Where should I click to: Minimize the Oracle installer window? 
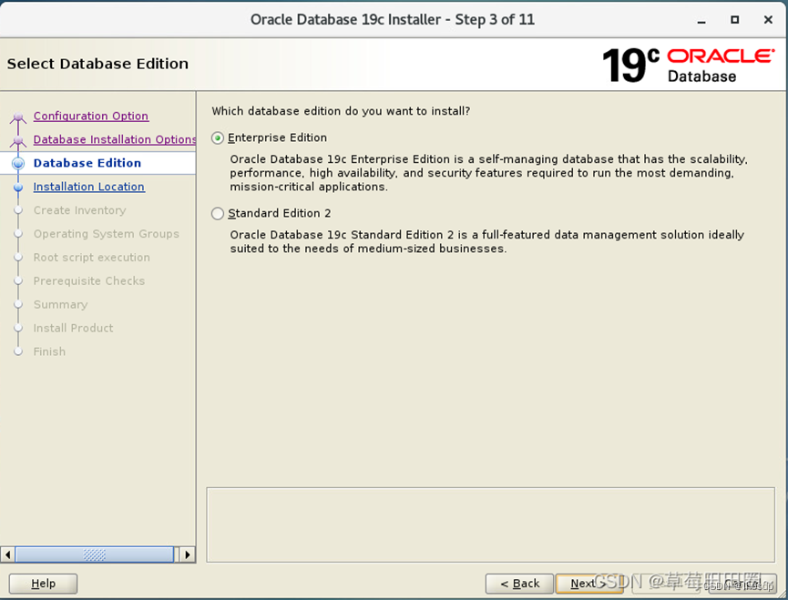(x=701, y=20)
